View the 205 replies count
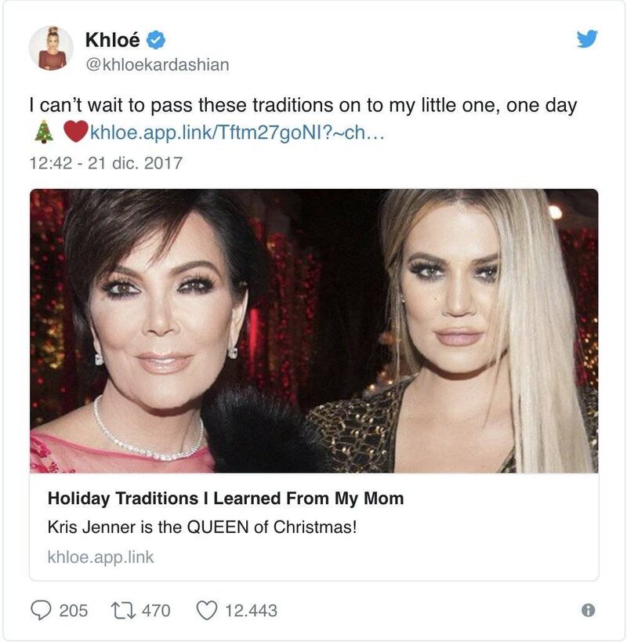The width and height of the screenshot is (627, 642). click(73, 611)
